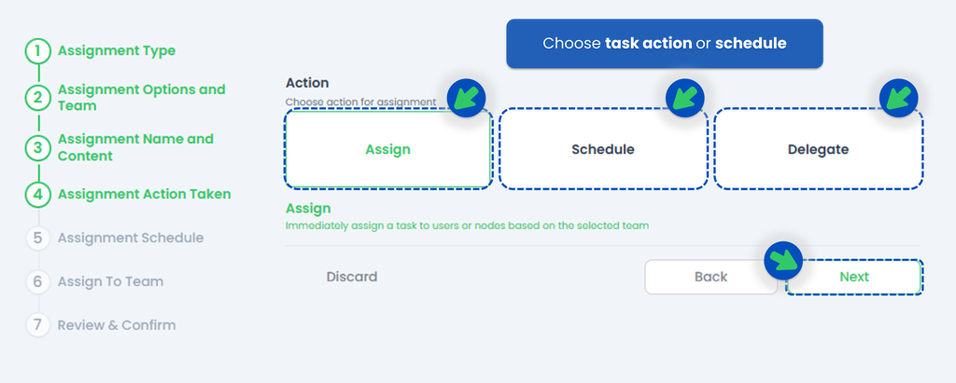Choose the Delegate action option
This screenshot has height=383, width=956.
[x=819, y=149]
